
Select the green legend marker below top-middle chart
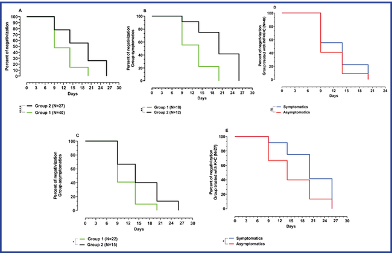tap(150, 107)
